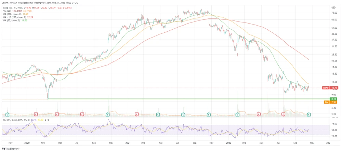This screenshot has height=152, width=342.
Task: Open the USD currency selector
Action: click(333, 7)
